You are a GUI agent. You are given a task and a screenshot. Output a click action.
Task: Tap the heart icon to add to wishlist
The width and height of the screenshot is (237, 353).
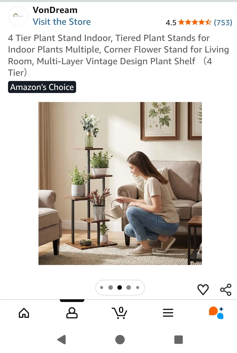(203, 289)
